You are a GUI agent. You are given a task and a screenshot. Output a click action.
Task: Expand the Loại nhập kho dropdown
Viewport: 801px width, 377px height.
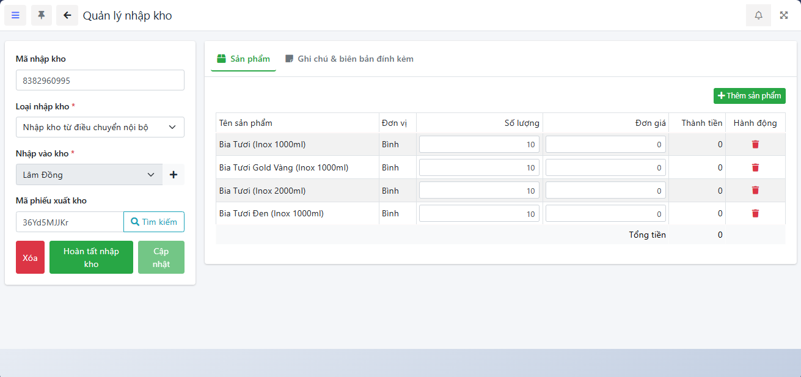pos(100,127)
